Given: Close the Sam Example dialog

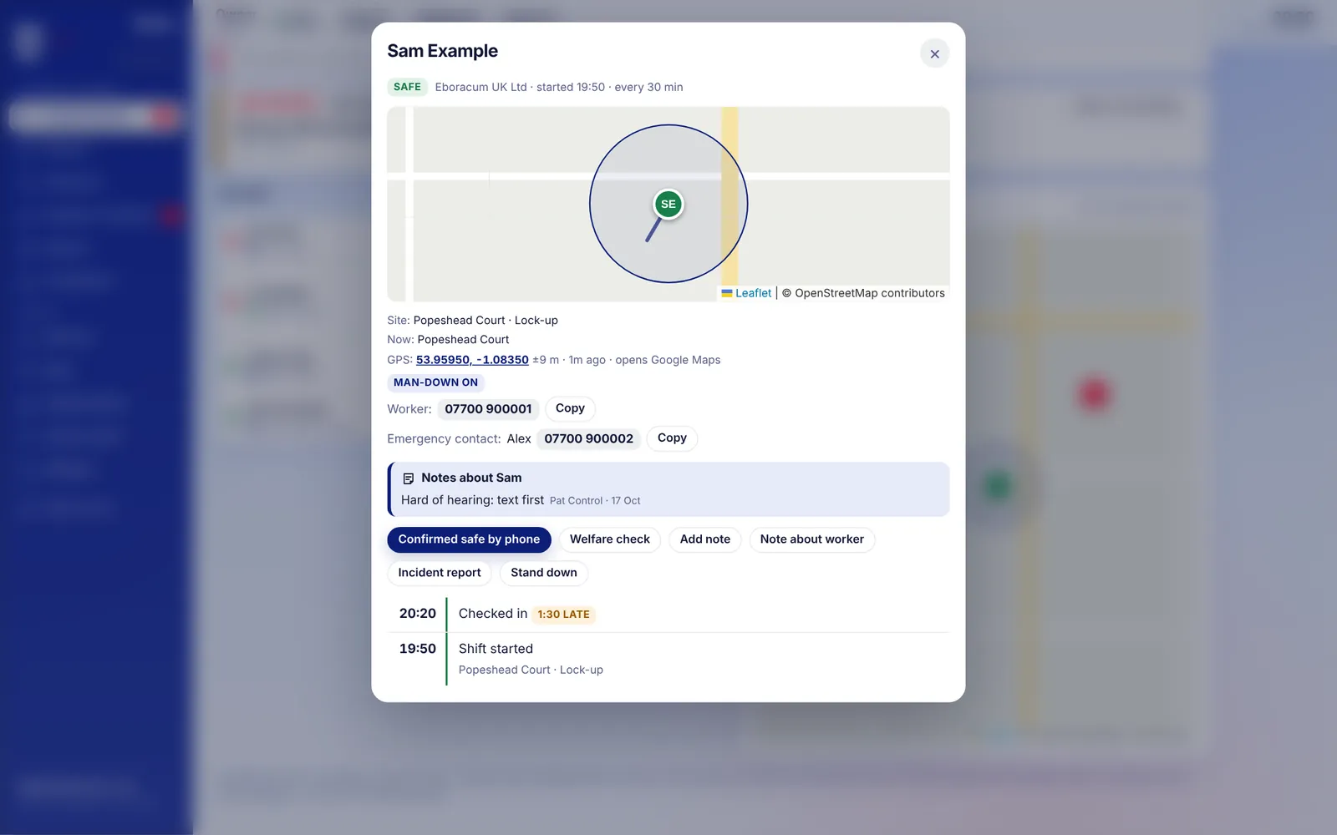Looking at the screenshot, I should [934, 53].
